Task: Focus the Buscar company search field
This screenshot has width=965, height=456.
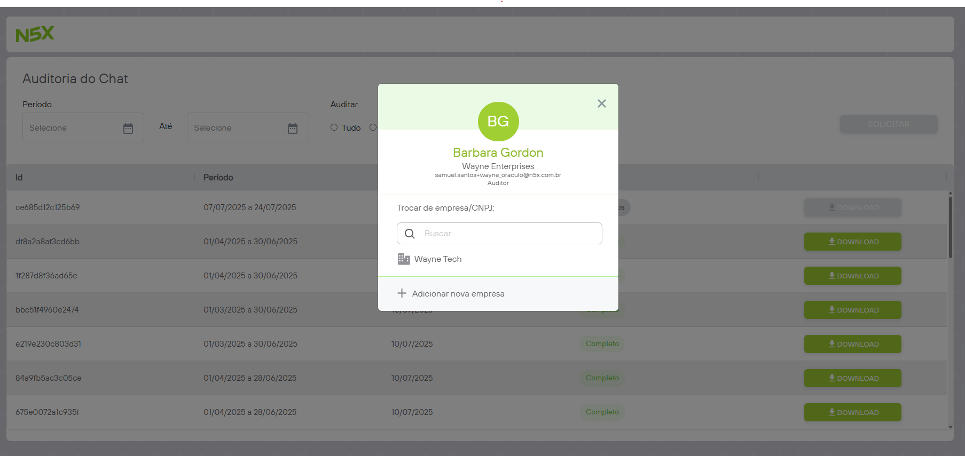Action: 499,234
